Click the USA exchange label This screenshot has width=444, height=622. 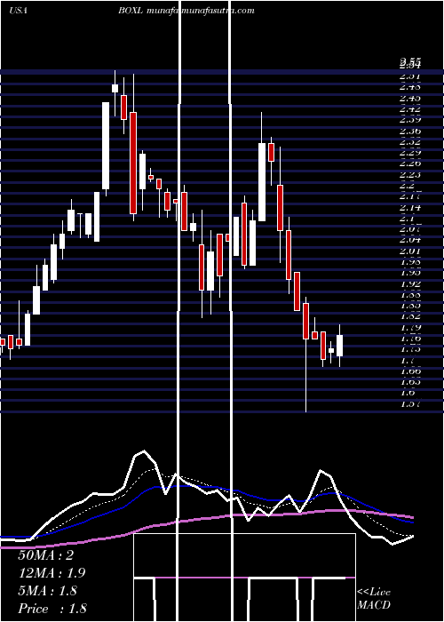click(18, 11)
